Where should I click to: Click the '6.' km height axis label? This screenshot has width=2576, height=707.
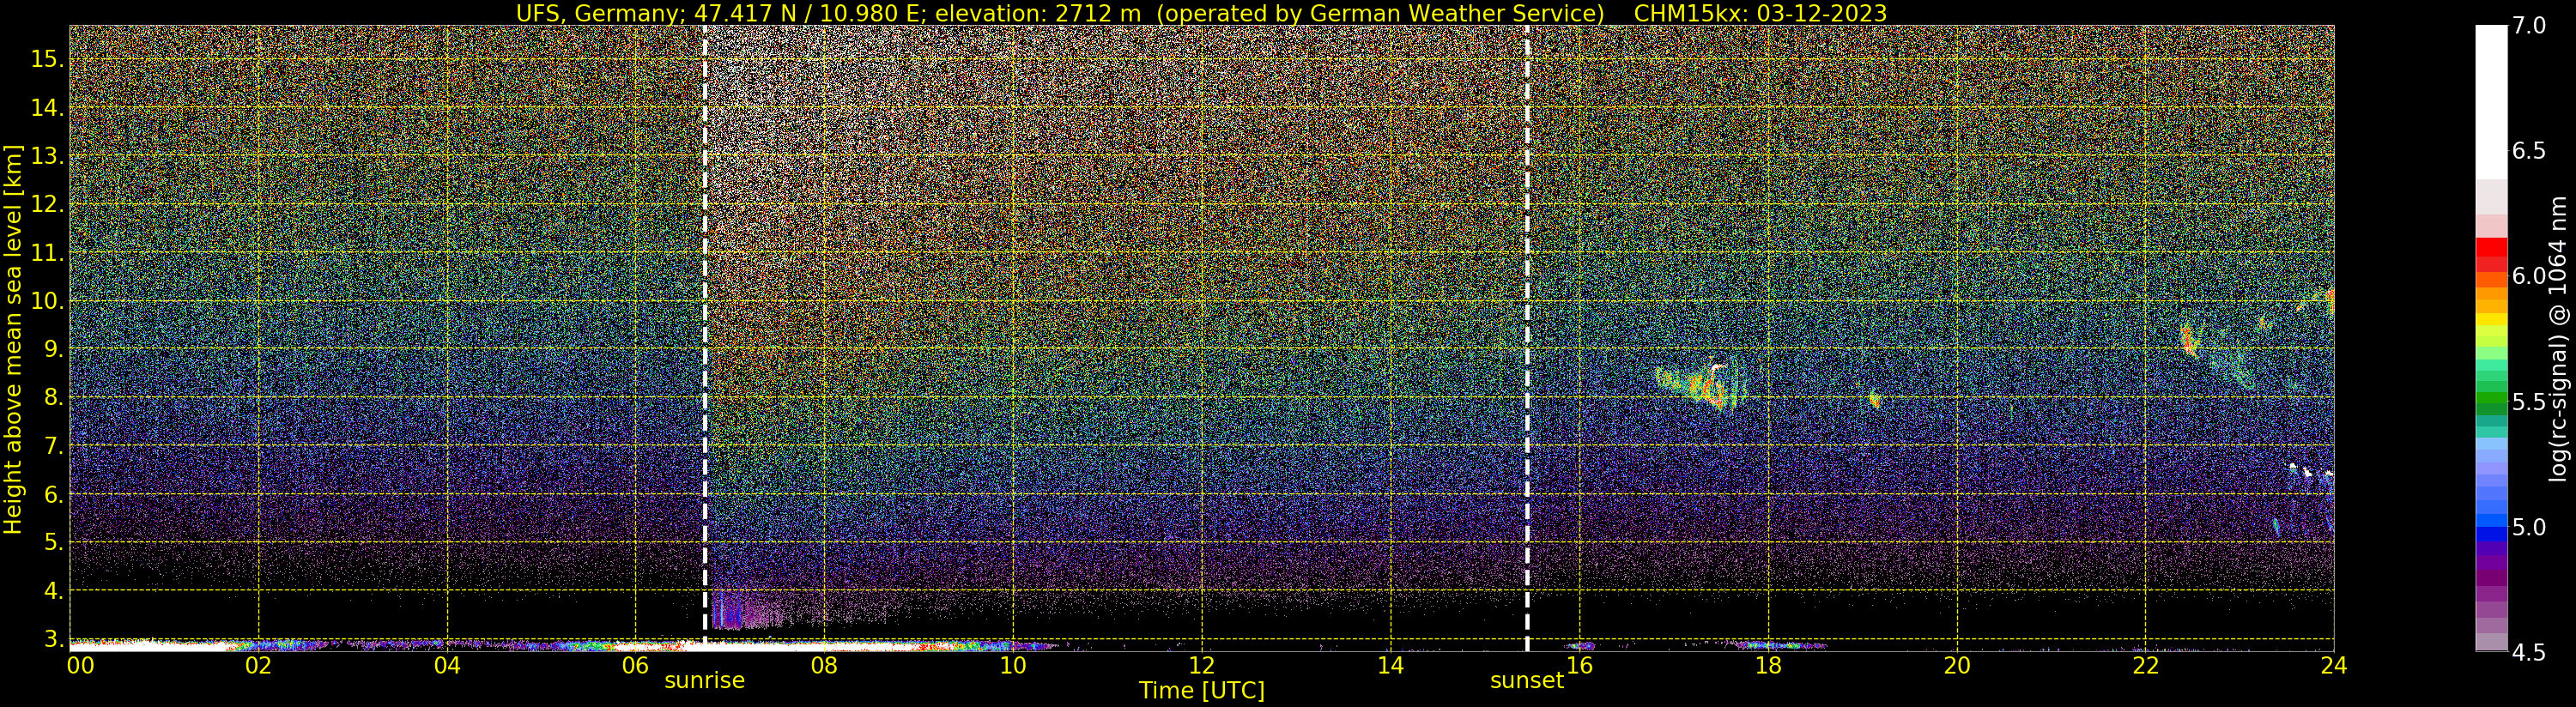(53, 494)
